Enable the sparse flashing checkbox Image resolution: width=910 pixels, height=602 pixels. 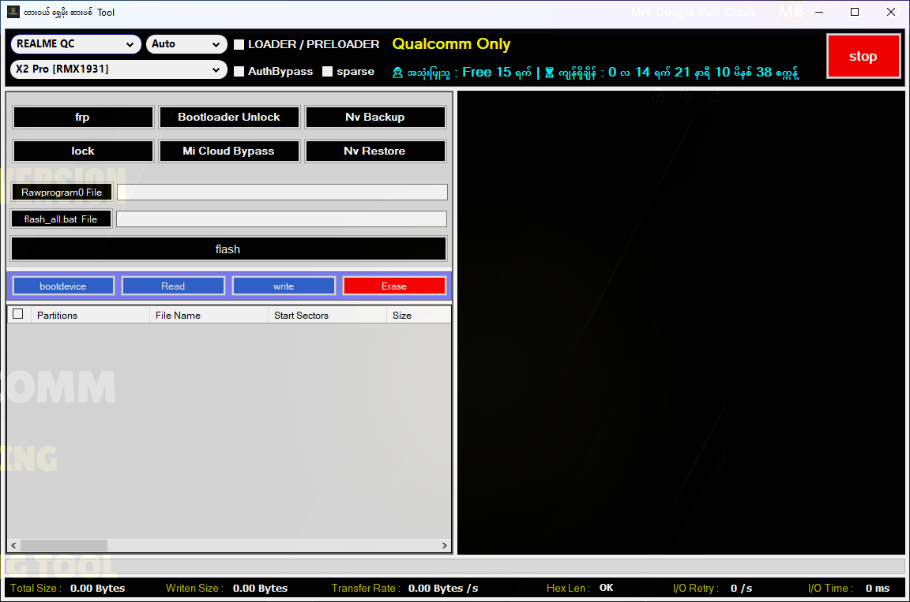tap(327, 71)
